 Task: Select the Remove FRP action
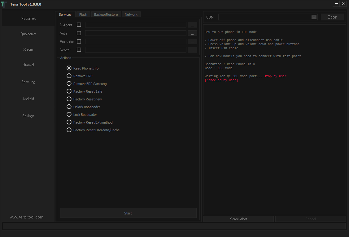pyautogui.click(x=69, y=76)
